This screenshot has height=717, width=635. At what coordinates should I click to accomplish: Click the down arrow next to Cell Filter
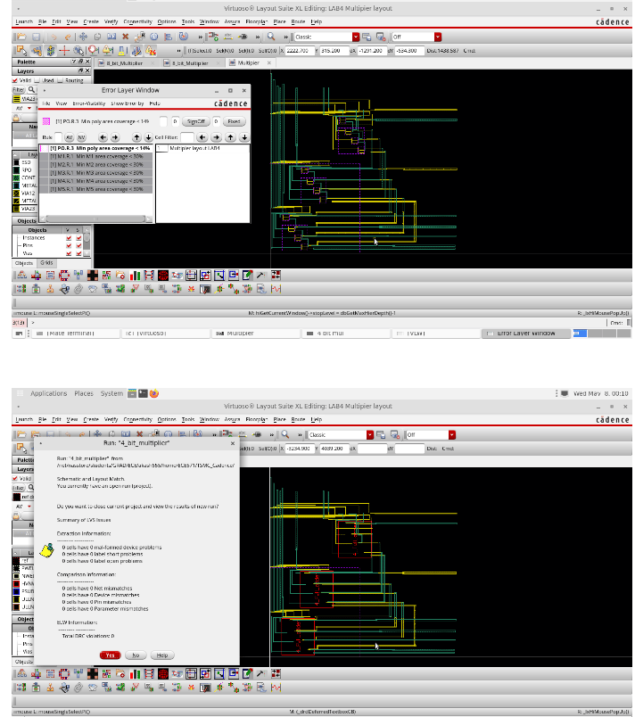point(244,137)
